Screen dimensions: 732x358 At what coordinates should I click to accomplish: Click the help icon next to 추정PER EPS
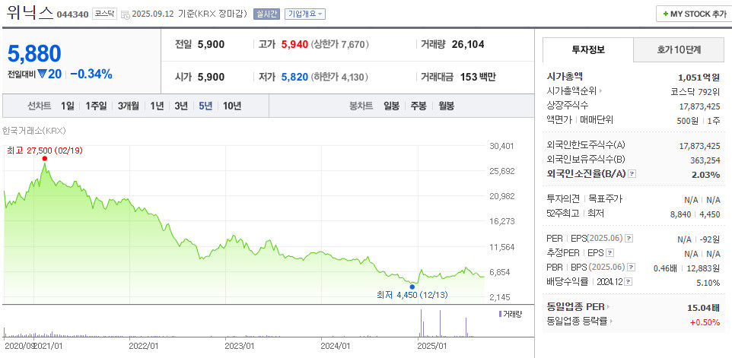pyautogui.click(x=609, y=253)
